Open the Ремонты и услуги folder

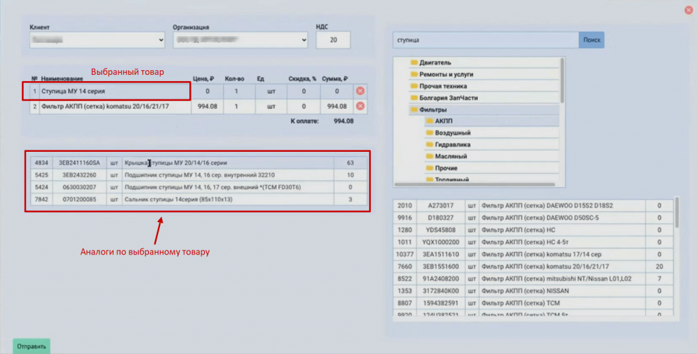[x=447, y=74]
